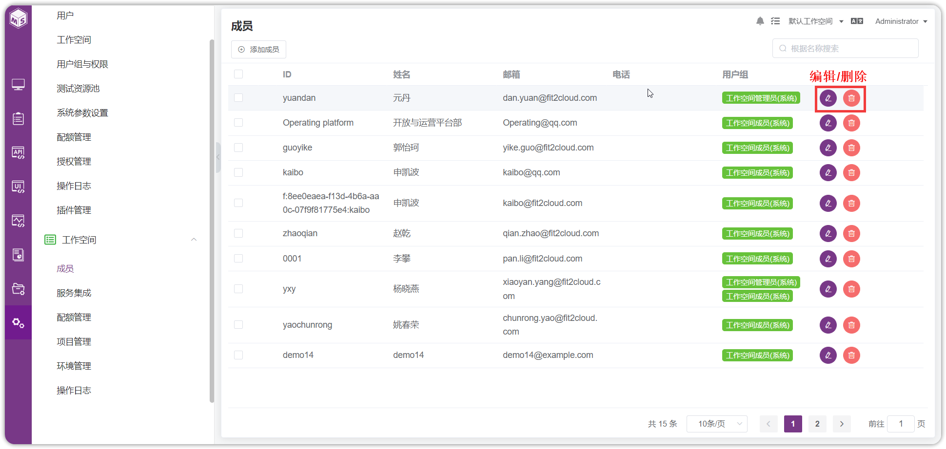The image size is (946, 449).
Task: Check the Operating platform row checkbox
Action: tap(238, 123)
